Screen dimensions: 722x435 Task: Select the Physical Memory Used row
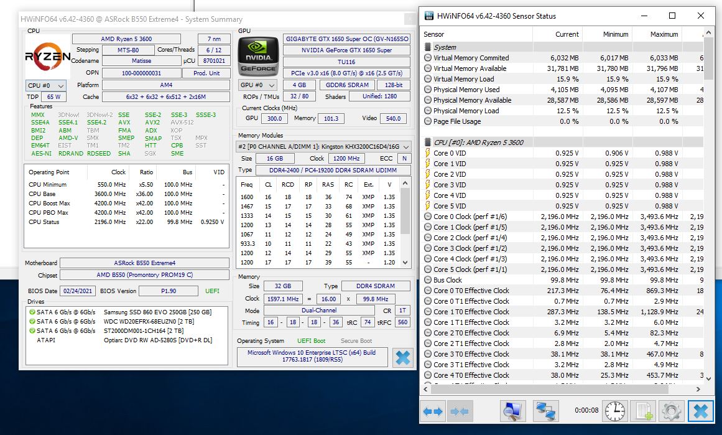562,90
